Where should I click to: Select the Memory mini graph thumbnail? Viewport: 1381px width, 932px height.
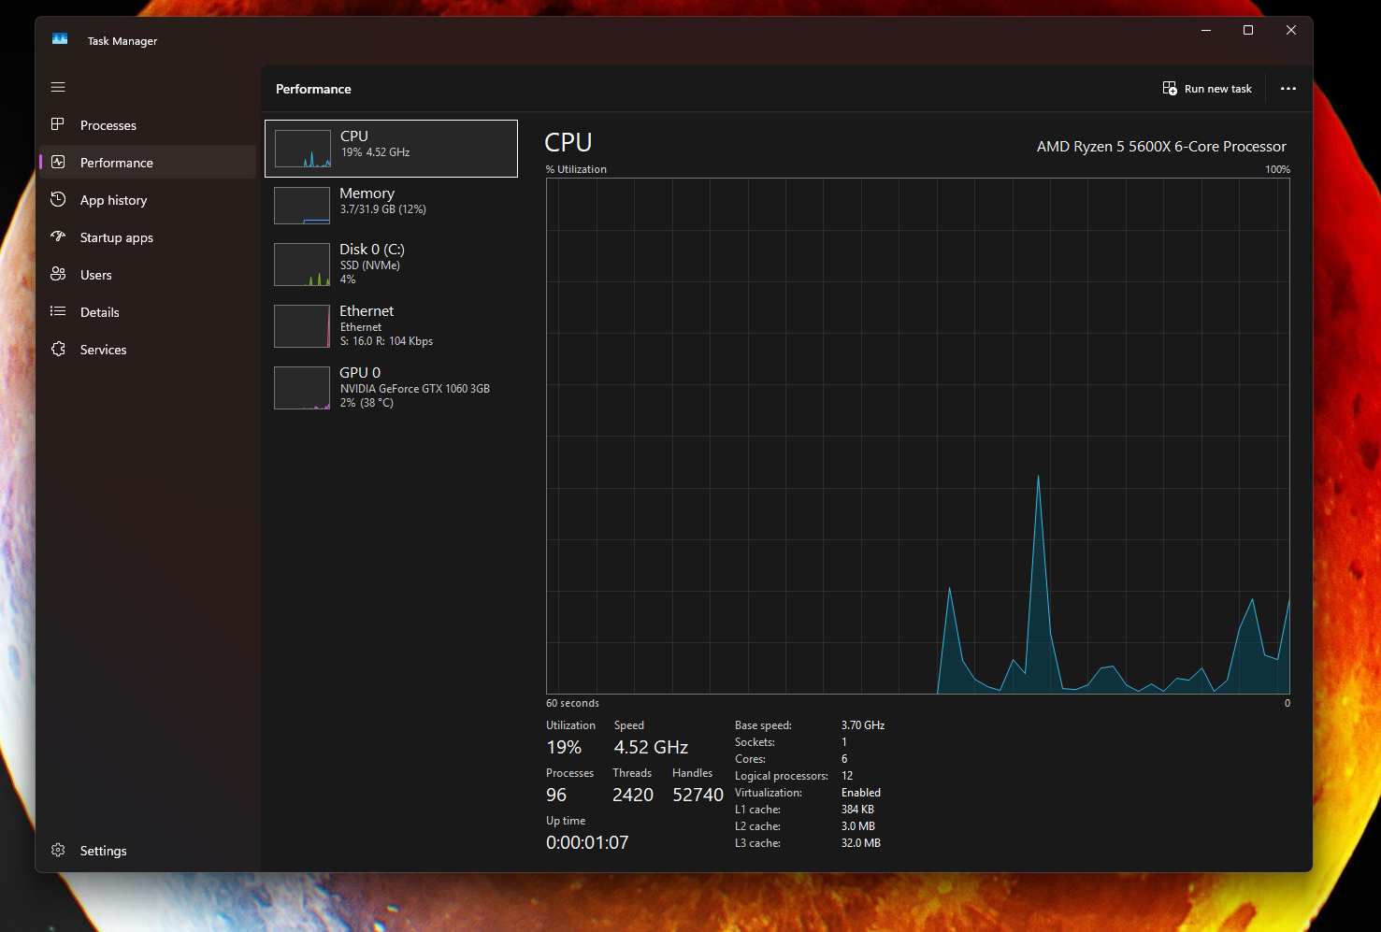click(302, 206)
